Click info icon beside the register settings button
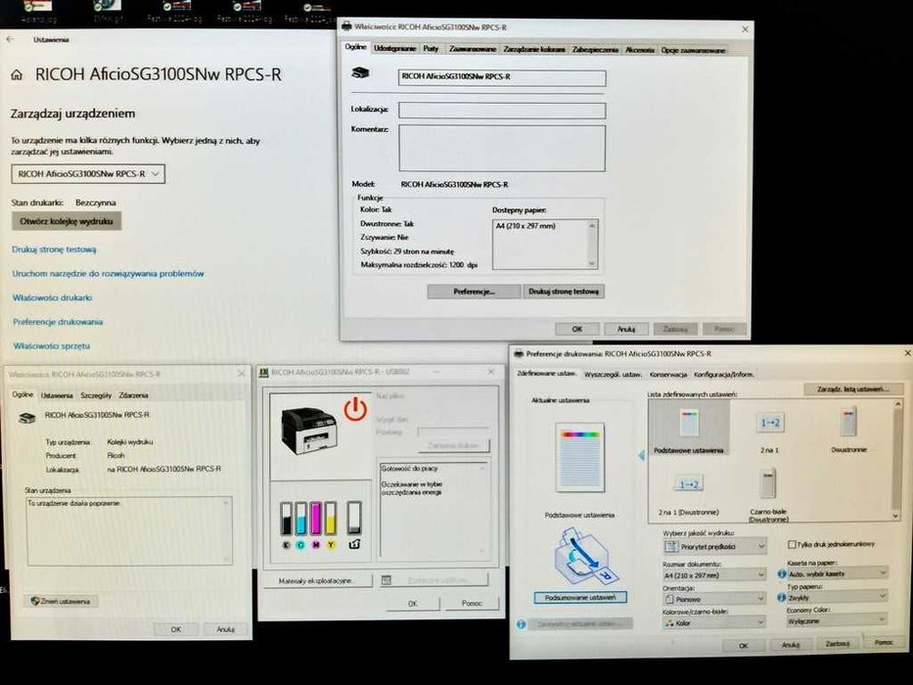 click(x=522, y=624)
